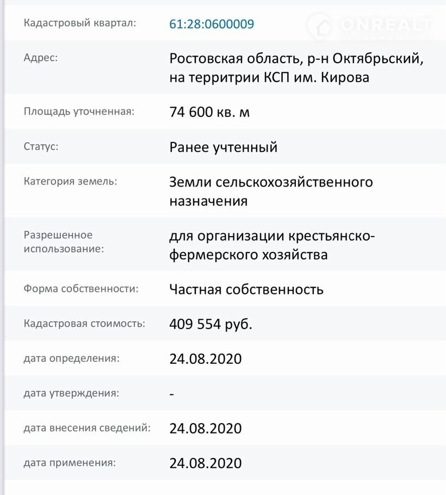Click the ONREALT house logo icon
The height and width of the screenshot is (495, 446).
(x=319, y=26)
